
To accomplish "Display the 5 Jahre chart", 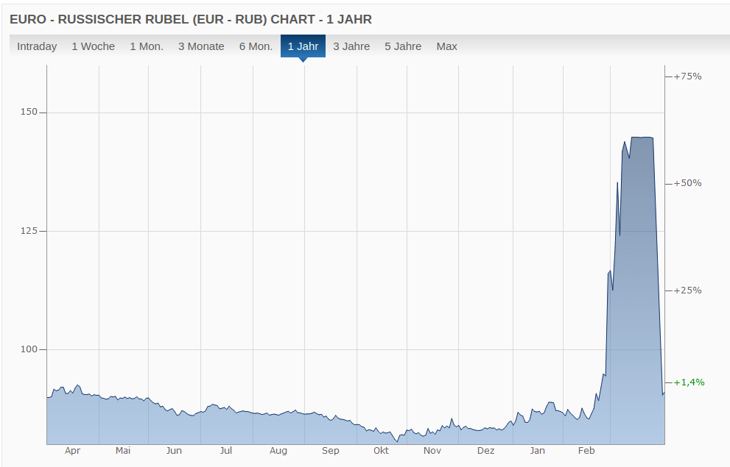I will point(403,46).
